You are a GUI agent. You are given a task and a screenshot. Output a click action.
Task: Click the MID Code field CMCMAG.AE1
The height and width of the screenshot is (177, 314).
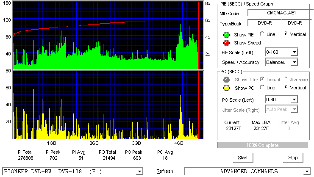(281, 13)
